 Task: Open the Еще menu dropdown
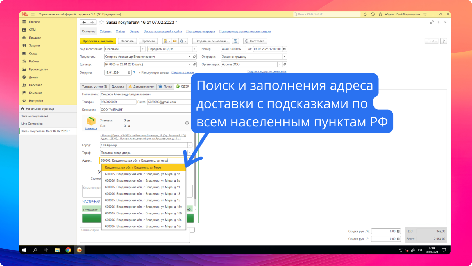pos(431,41)
